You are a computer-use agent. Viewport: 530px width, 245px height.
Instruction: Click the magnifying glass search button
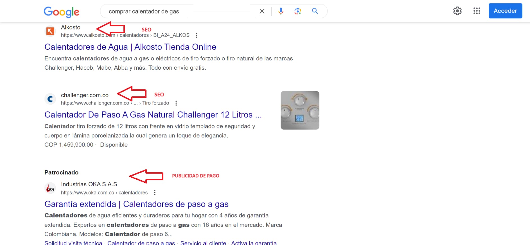(x=315, y=11)
